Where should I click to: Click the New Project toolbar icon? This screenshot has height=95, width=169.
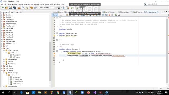click(x=7, y=8)
